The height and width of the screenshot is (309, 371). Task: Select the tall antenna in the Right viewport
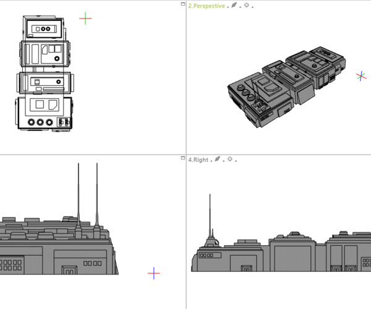[x=210, y=215]
